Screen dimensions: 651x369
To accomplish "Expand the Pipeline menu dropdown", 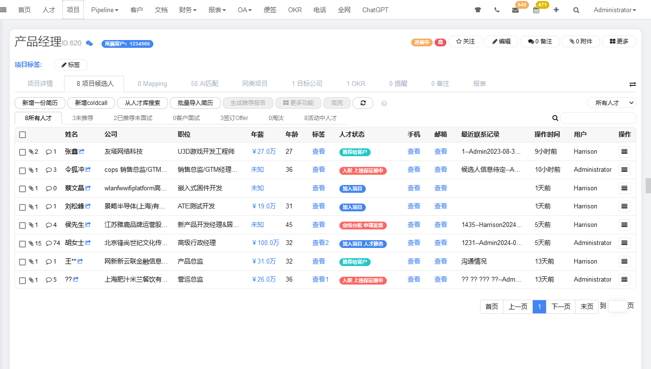I will pyautogui.click(x=105, y=9).
